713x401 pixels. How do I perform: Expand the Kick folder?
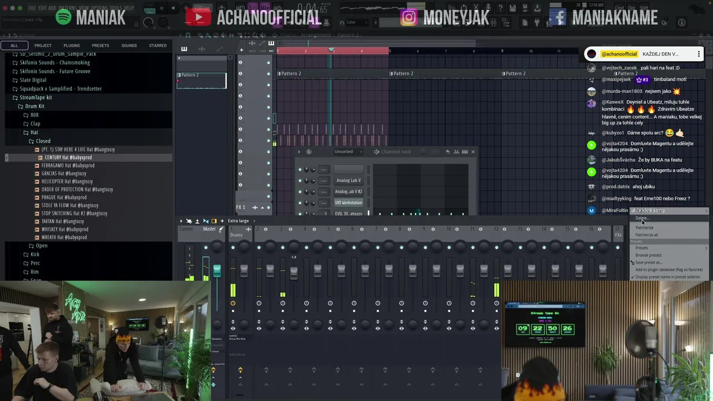[35, 255]
